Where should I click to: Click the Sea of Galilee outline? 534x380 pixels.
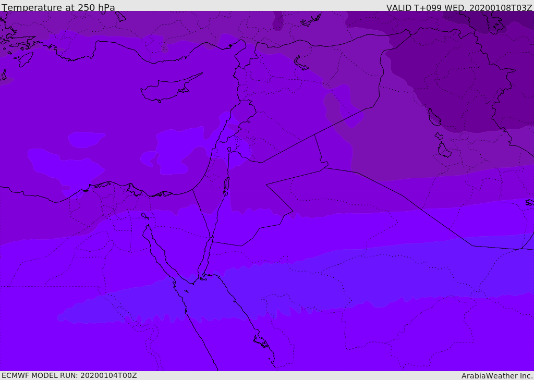click(229, 150)
